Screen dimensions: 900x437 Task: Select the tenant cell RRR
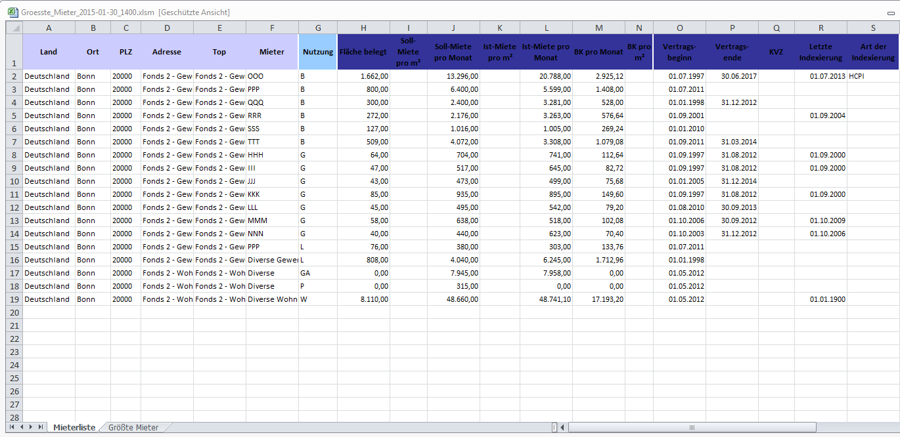tap(273, 115)
